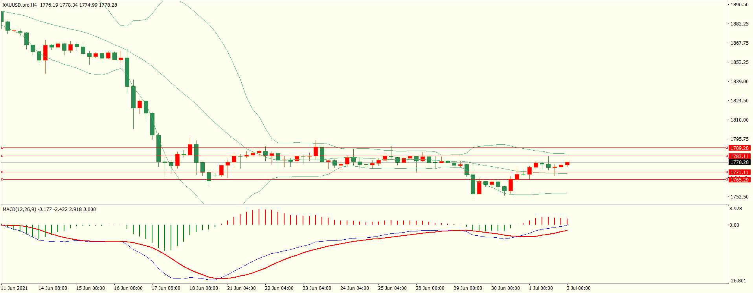Click the 21 Jun 04:00 time label
753x293 pixels.
pyautogui.click(x=241, y=288)
